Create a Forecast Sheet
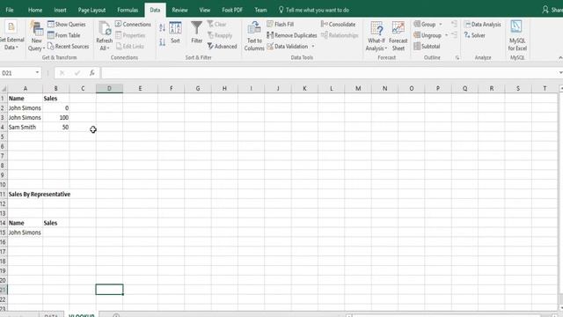The width and height of the screenshot is (563, 317). (398, 36)
